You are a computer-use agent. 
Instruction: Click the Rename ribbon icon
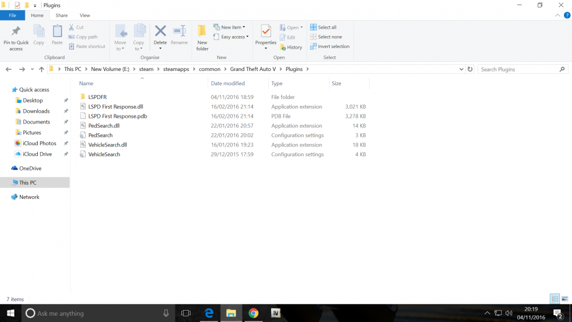pos(179,31)
